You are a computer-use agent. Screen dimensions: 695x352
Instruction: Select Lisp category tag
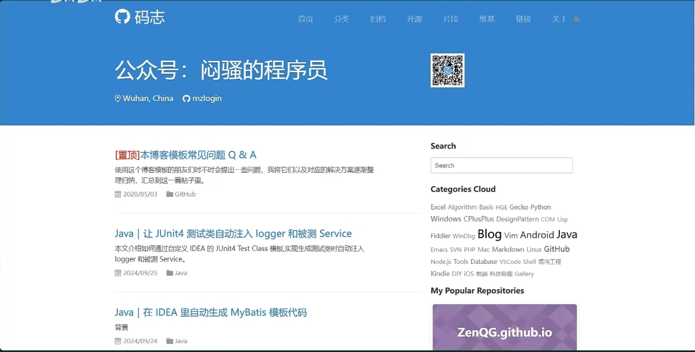tap(562, 219)
